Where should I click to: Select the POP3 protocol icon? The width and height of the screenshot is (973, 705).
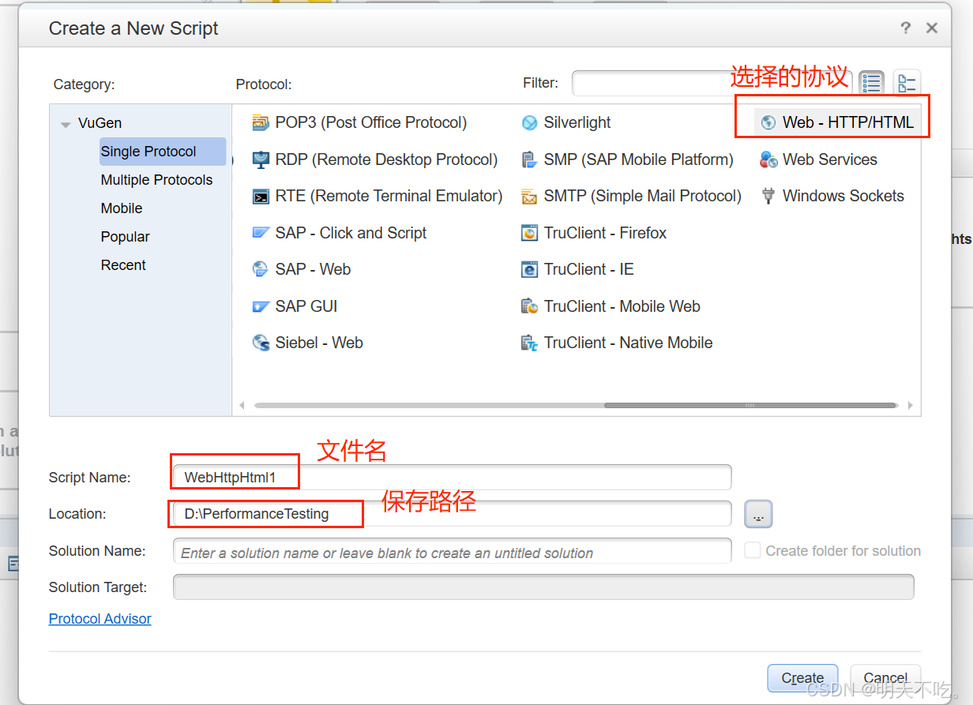[261, 122]
